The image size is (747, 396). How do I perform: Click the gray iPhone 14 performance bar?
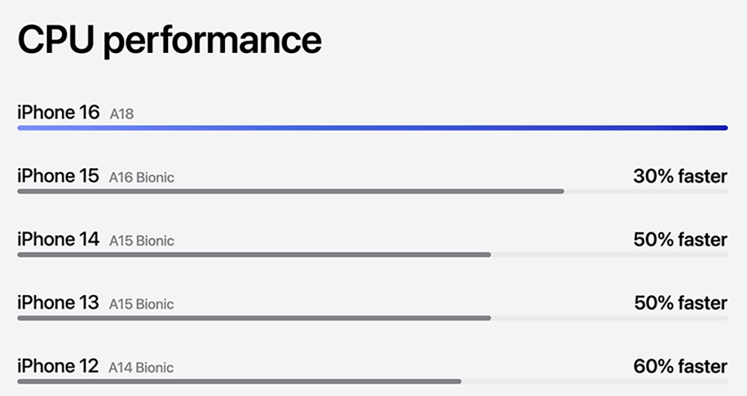click(254, 255)
